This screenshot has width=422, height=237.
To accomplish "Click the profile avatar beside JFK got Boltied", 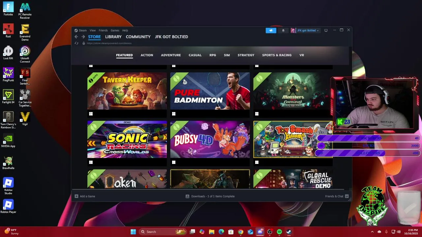I will coord(293,30).
